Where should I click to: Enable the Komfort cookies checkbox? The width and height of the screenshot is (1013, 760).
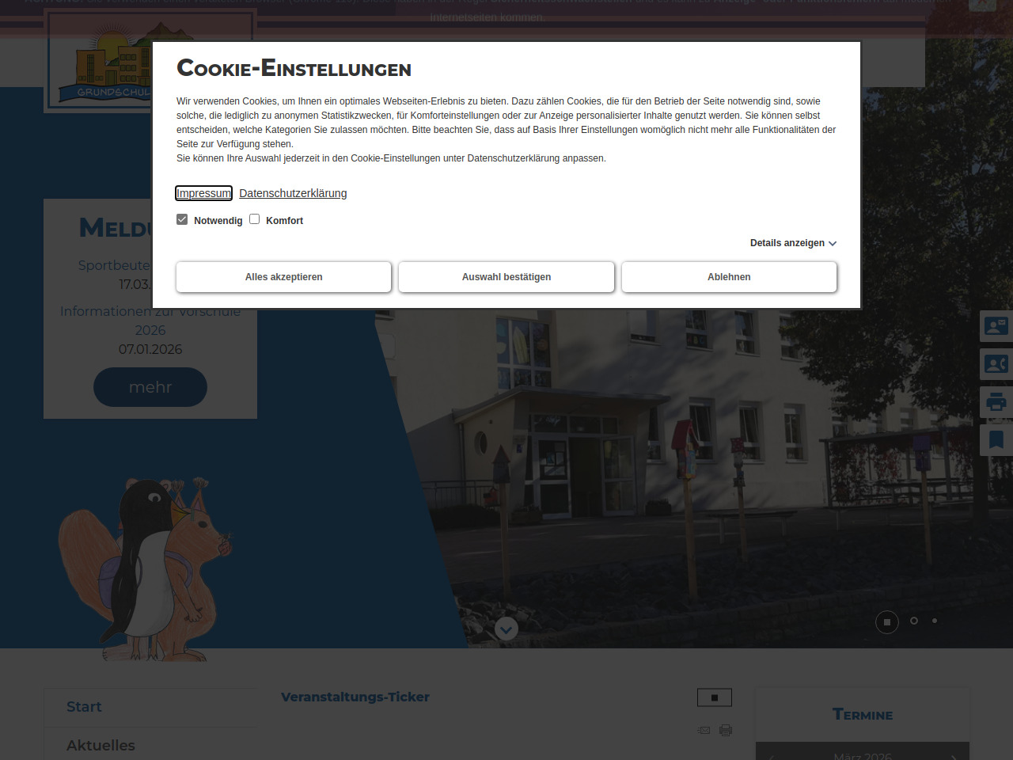[x=255, y=219]
